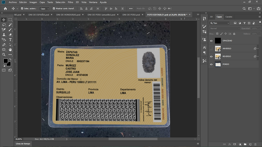Expand REVERSO layer smart filters chevron
Screen dimensions: 262x147
click(x=258, y=56)
